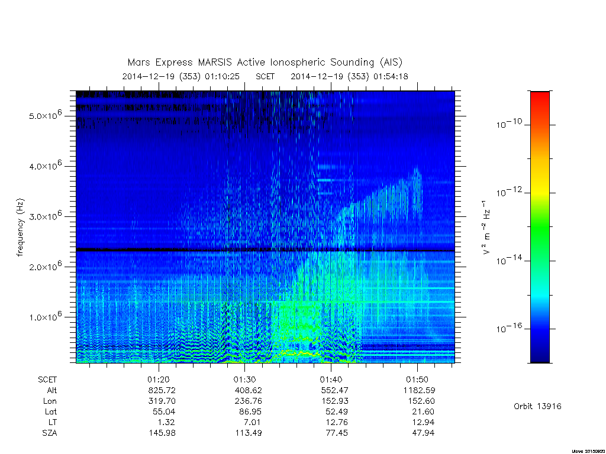Screen dimensions: 606x454
Task: Select the 10^-10 color bar label
Action: click(x=509, y=124)
